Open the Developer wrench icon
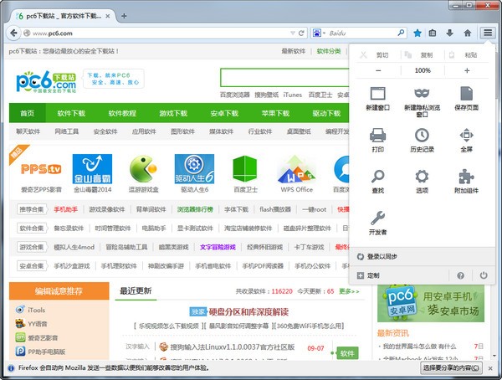 coord(377,218)
